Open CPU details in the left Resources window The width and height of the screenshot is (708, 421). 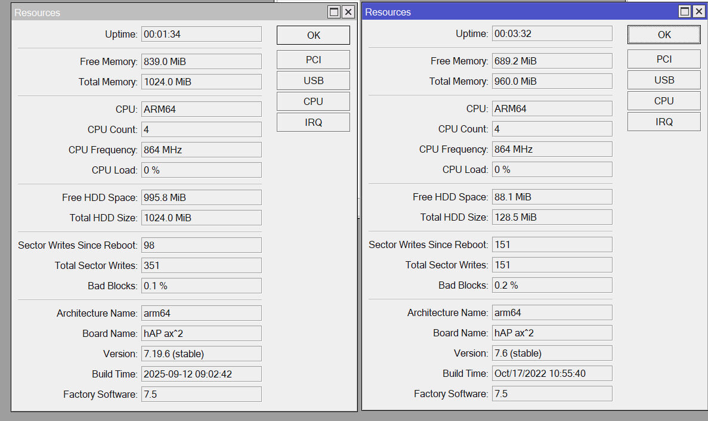pyautogui.click(x=313, y=101)
